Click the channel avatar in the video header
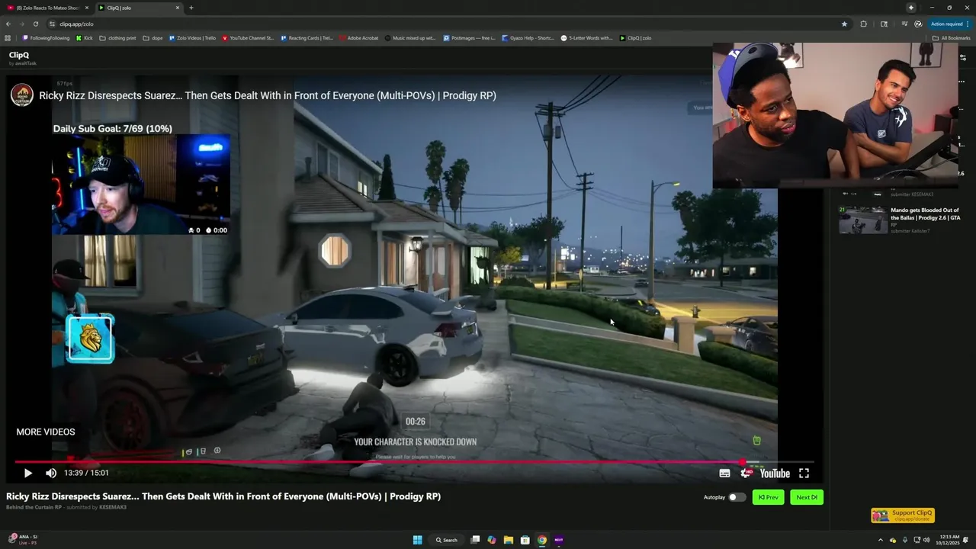 [22, 95]
